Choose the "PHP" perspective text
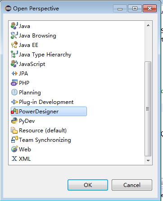 tap(24, 83)
